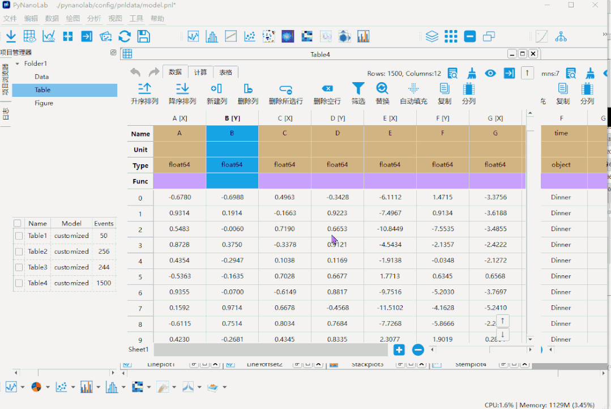Open dropdown arrow next to bottom histogram icon
The width and height of the screenshot is (611, 409).
coord(123,387)
